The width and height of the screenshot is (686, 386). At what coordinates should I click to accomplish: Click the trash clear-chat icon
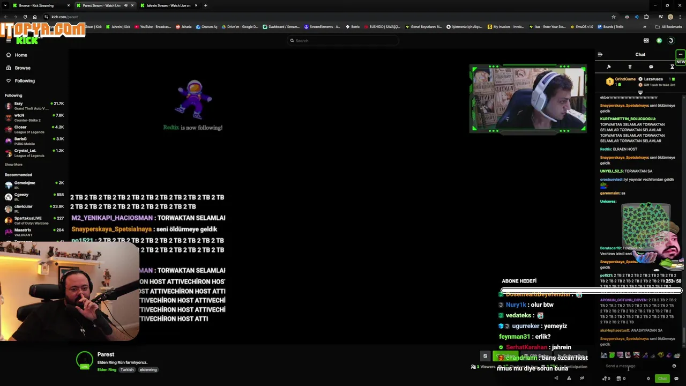[630, 67]
